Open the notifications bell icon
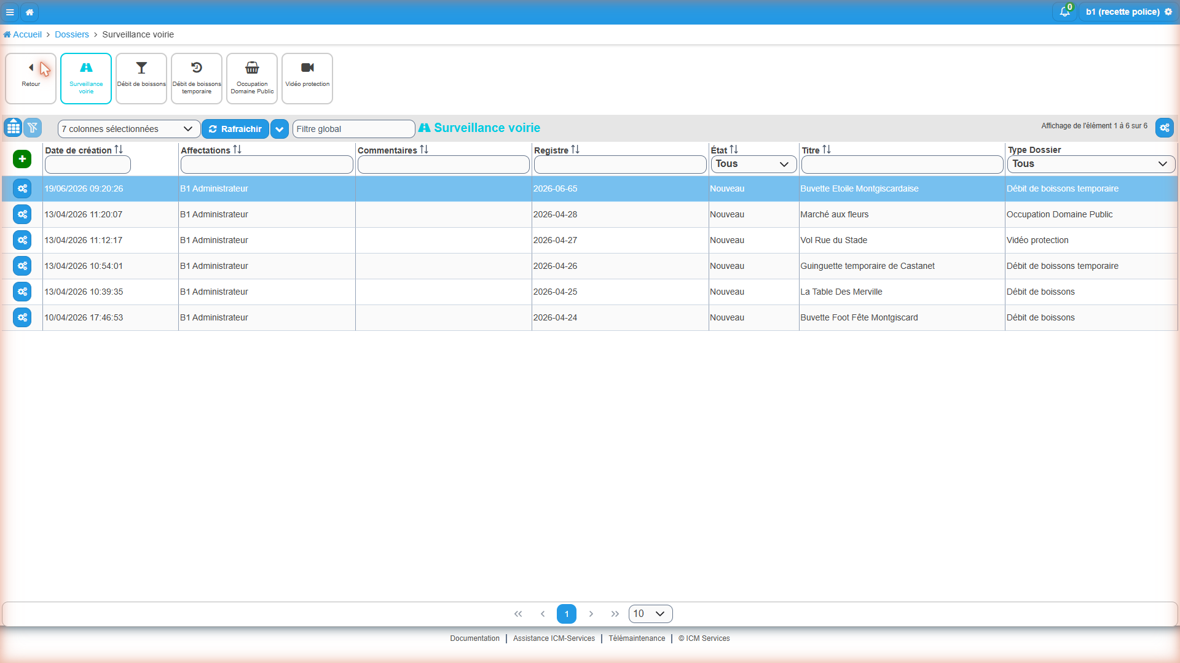The width and height of the screenshot is (1180, 663). click(1064, 12)
